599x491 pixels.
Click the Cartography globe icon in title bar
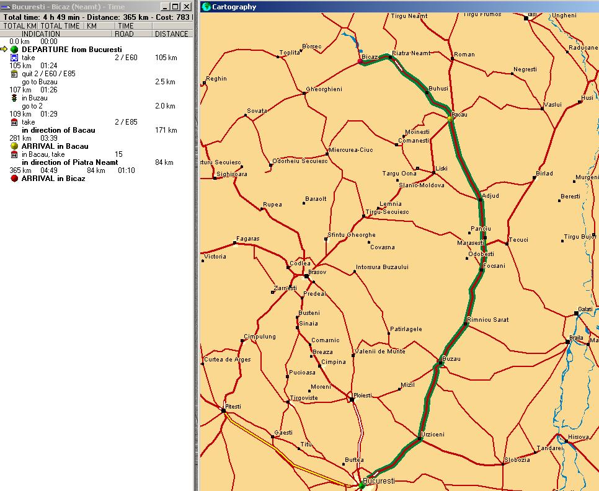(206, 7)
